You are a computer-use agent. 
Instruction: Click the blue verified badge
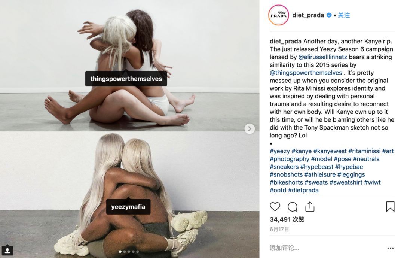pos(329,15)
